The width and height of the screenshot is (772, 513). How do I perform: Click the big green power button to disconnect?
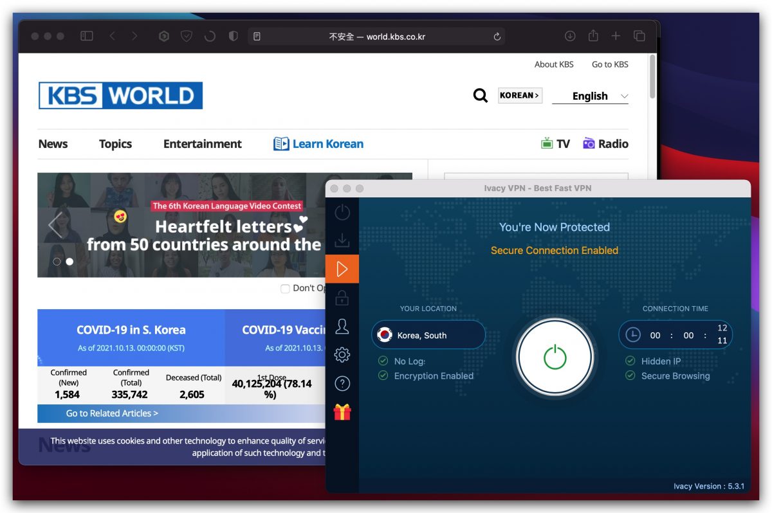[555, 357]
